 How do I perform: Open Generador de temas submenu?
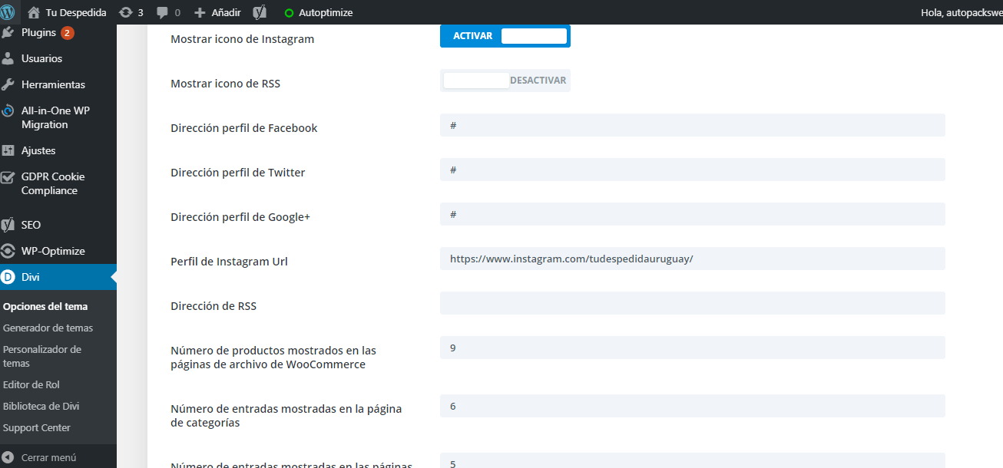coord(48,328)
